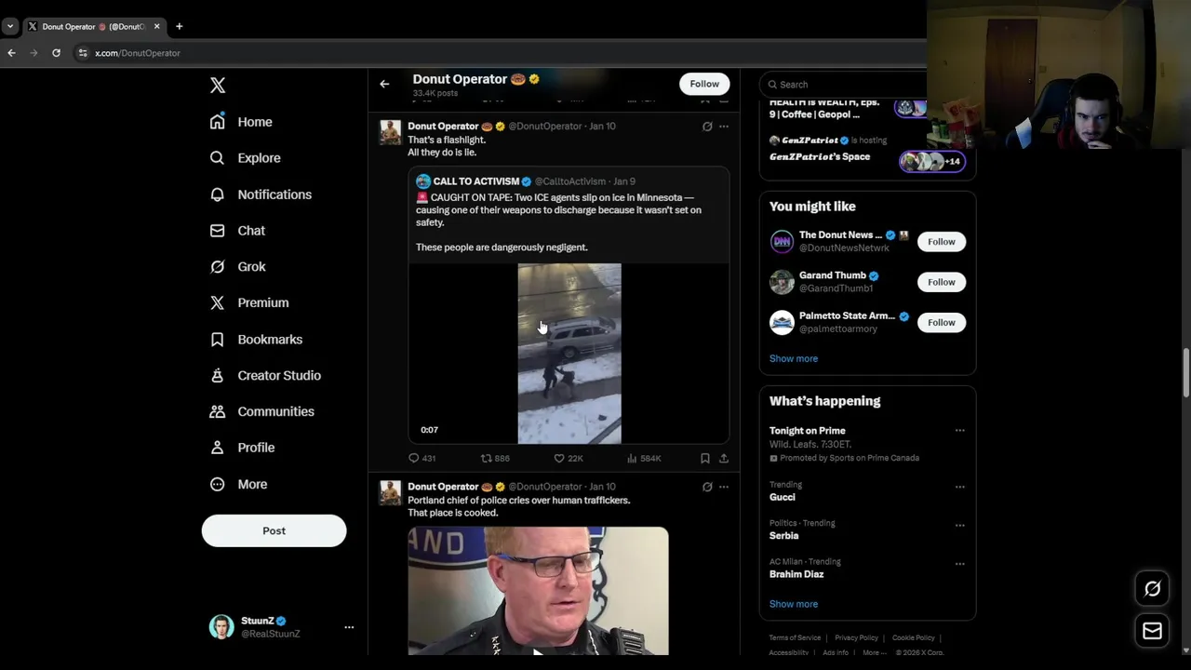The height and width of the screenshot is (670, 1191).
Task: Show more suggested accounts in You might like
Action: tap(794, 358)
